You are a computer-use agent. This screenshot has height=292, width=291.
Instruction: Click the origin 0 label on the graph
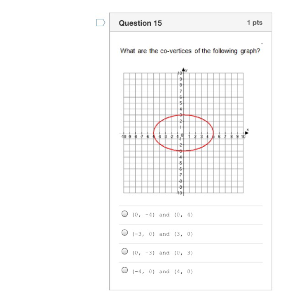tap(182, 135)
